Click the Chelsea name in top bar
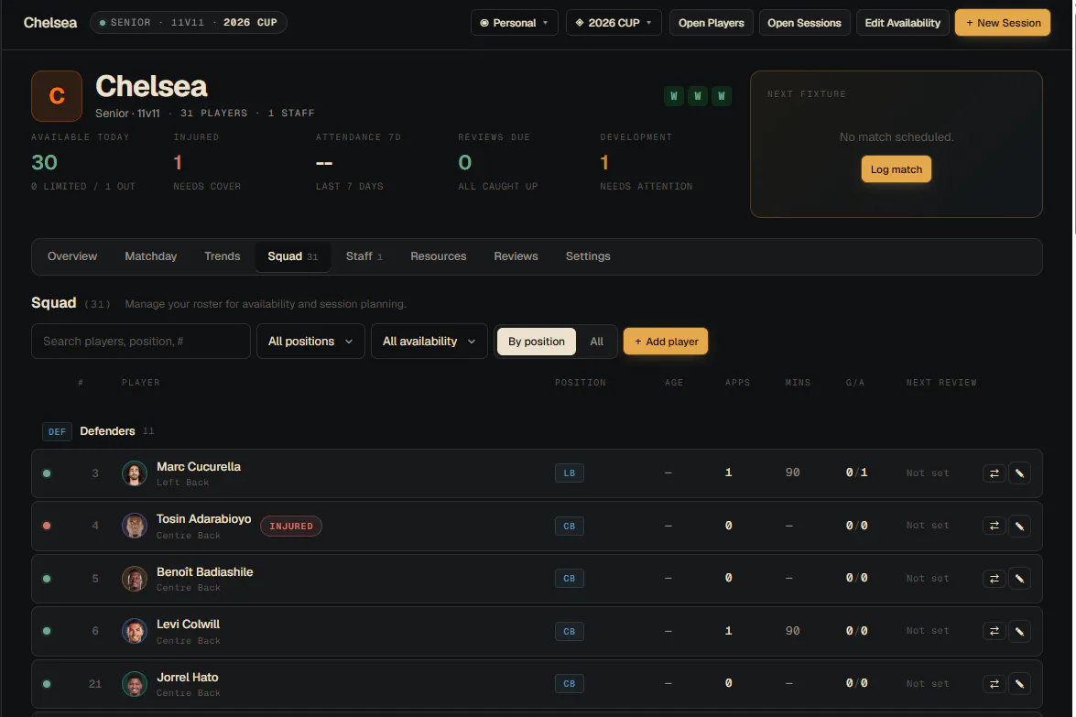The height and width of the screenshot is (717, 1076). tap(50, 23)
